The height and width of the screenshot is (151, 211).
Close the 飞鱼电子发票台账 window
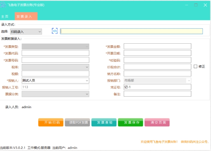coord(205,5)
